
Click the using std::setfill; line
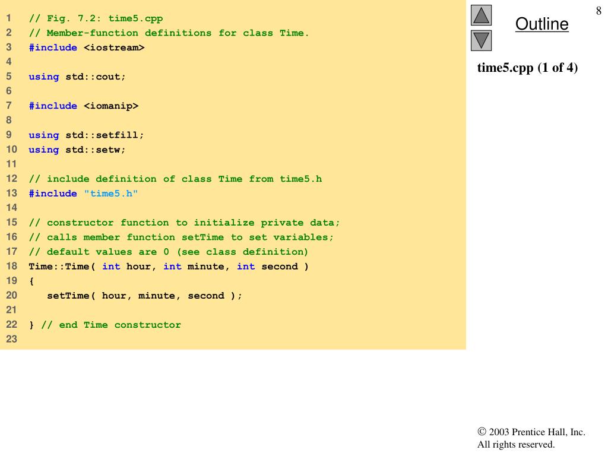click(x=86, y=135)
